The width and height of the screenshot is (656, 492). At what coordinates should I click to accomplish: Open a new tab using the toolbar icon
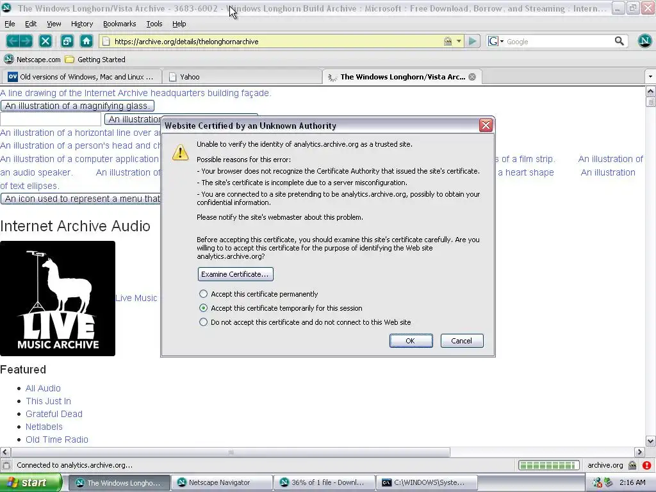67,41
